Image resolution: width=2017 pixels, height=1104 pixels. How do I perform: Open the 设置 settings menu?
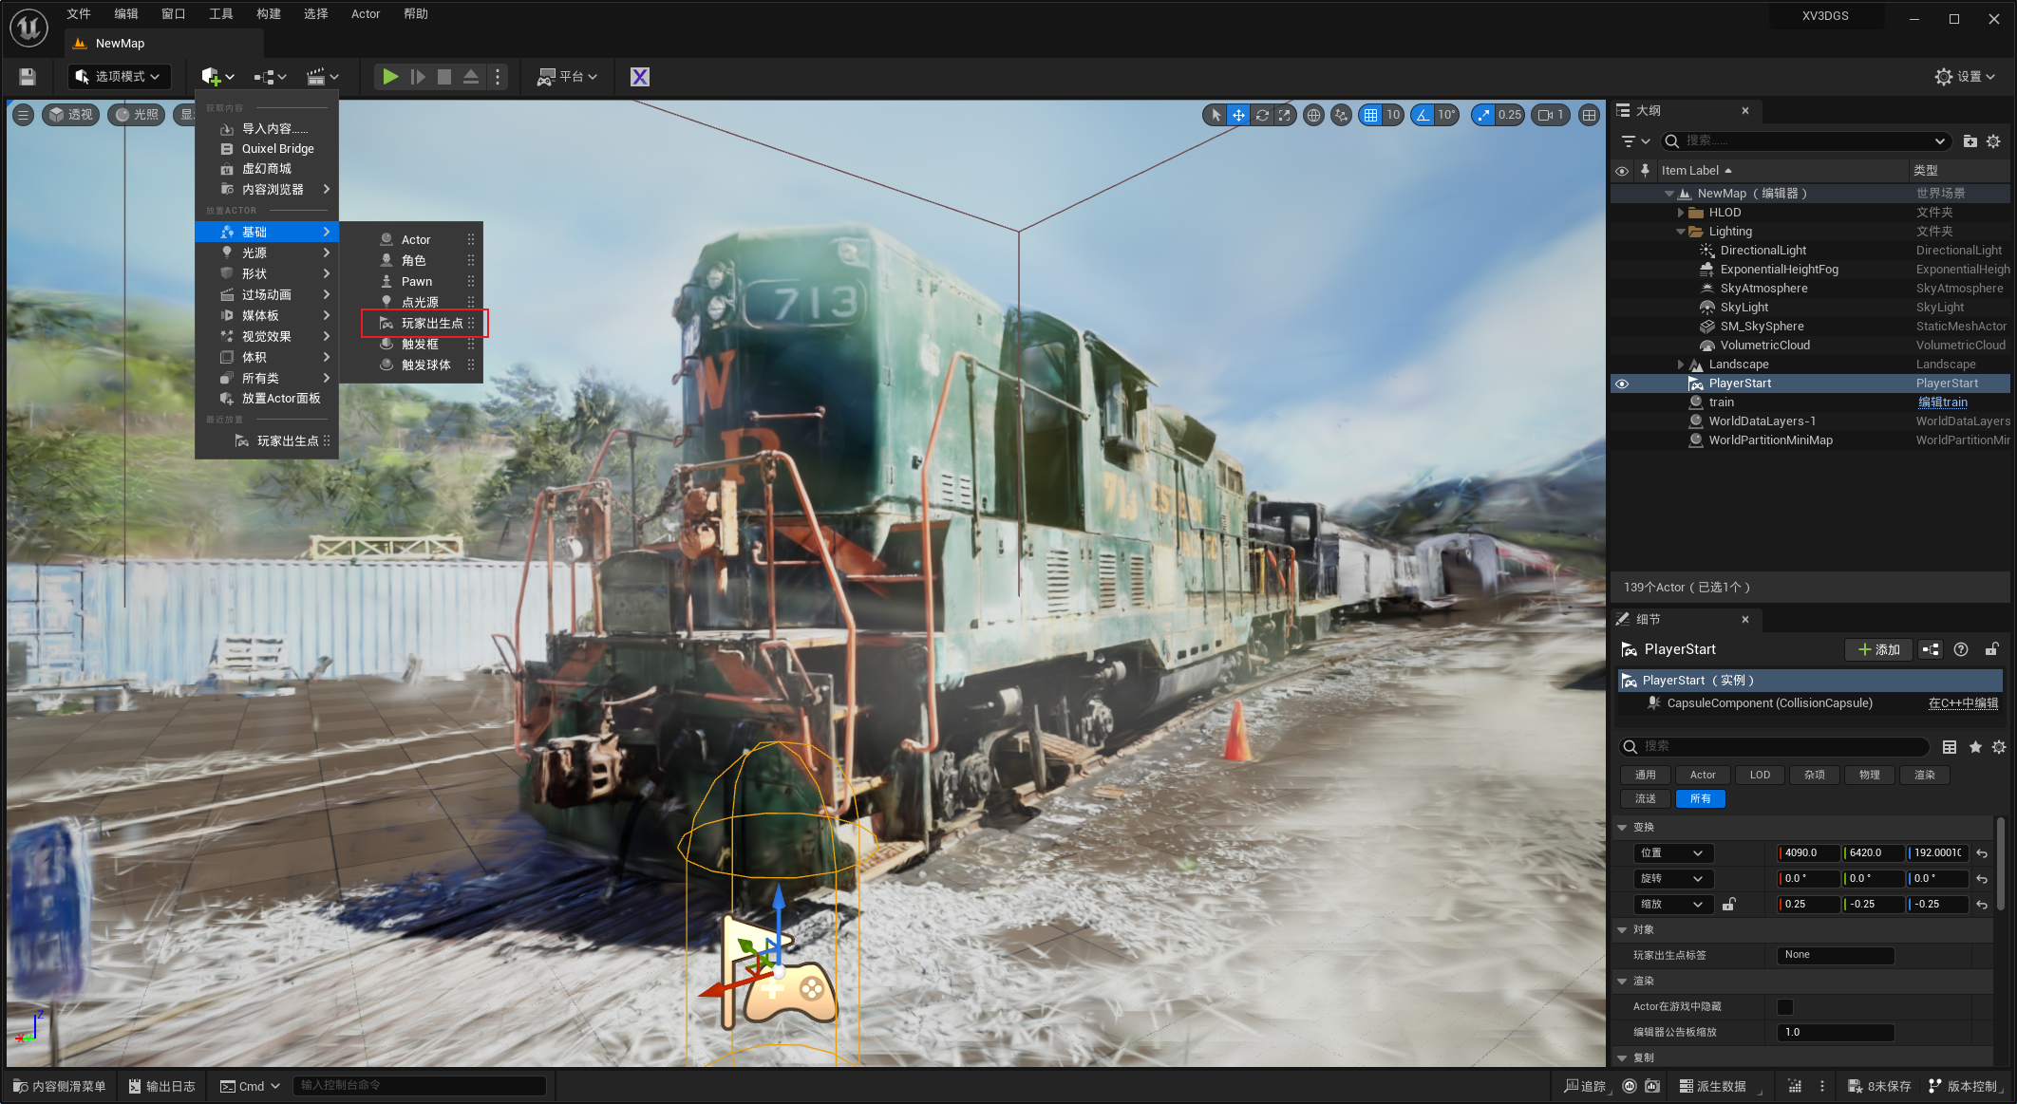pos(1965,77)
